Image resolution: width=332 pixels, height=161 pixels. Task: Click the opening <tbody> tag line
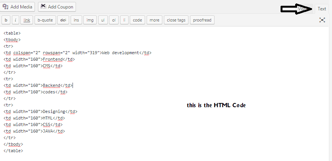[x=12, y=40]
